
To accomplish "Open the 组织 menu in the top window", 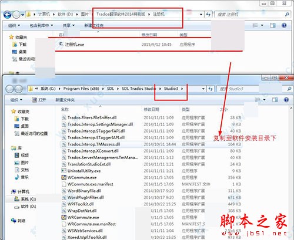I will (14, 25).
